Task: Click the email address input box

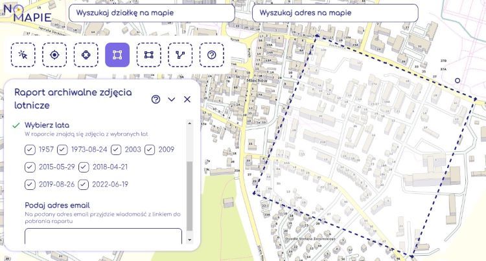Action: click(x=103, y=236)
